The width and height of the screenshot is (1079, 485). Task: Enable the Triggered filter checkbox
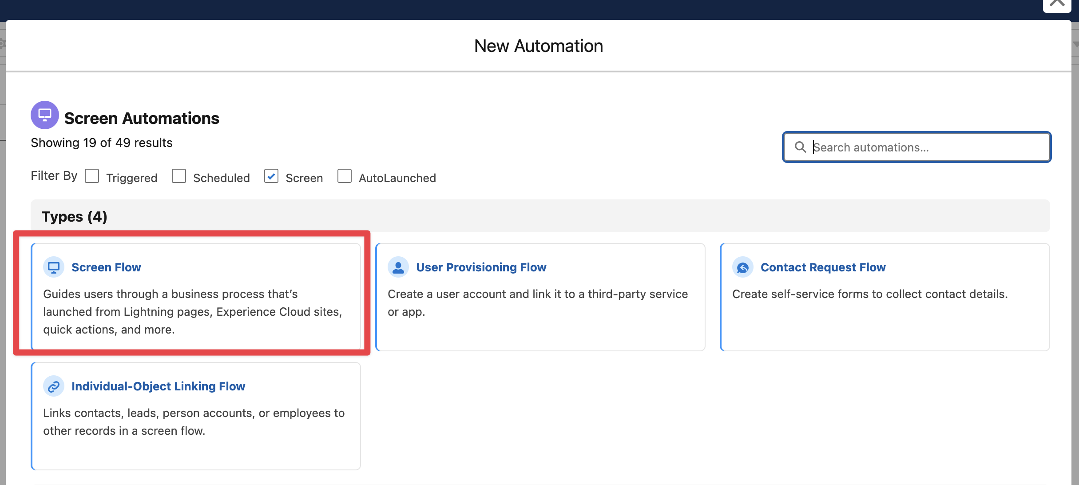[92, 176]
